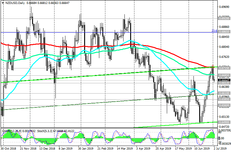The width and height of the screenshot is (231, 152).
Task: Click the small red arrow marker on chart
Action: point(26,52)
